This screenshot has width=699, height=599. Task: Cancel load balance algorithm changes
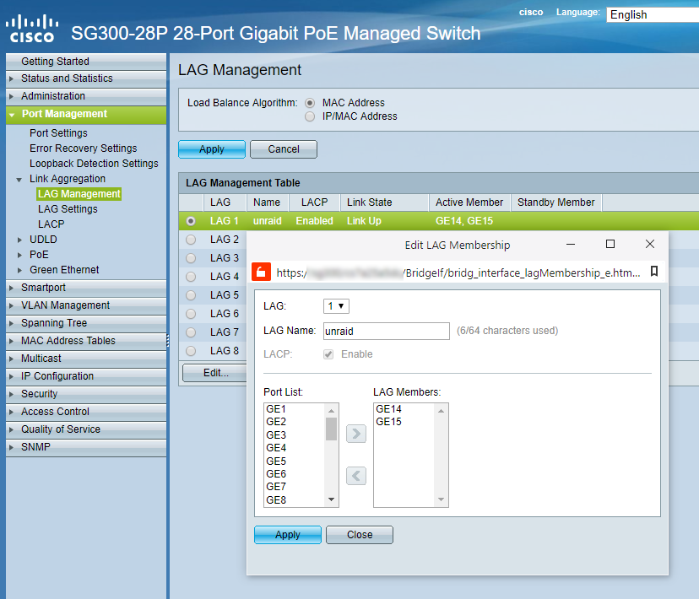(284, 149)
